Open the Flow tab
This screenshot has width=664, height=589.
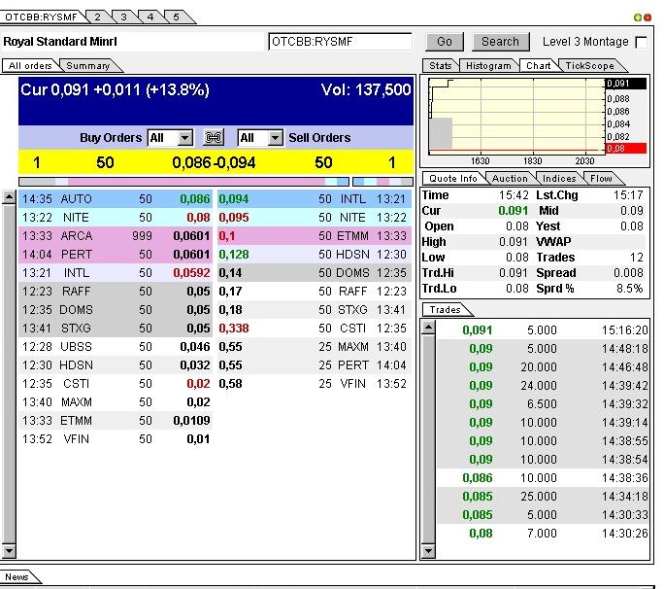click(601, 179)
